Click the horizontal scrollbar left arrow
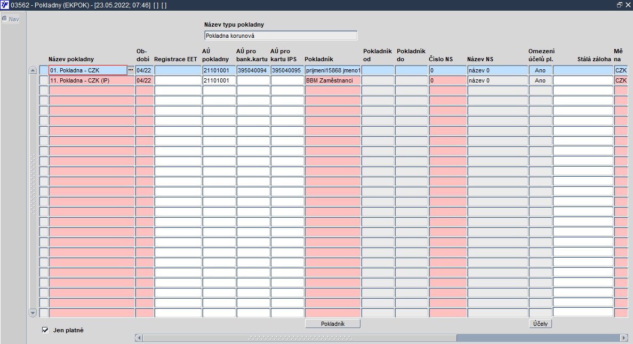The width and height of the screenshot is (633, 344). 139,338
